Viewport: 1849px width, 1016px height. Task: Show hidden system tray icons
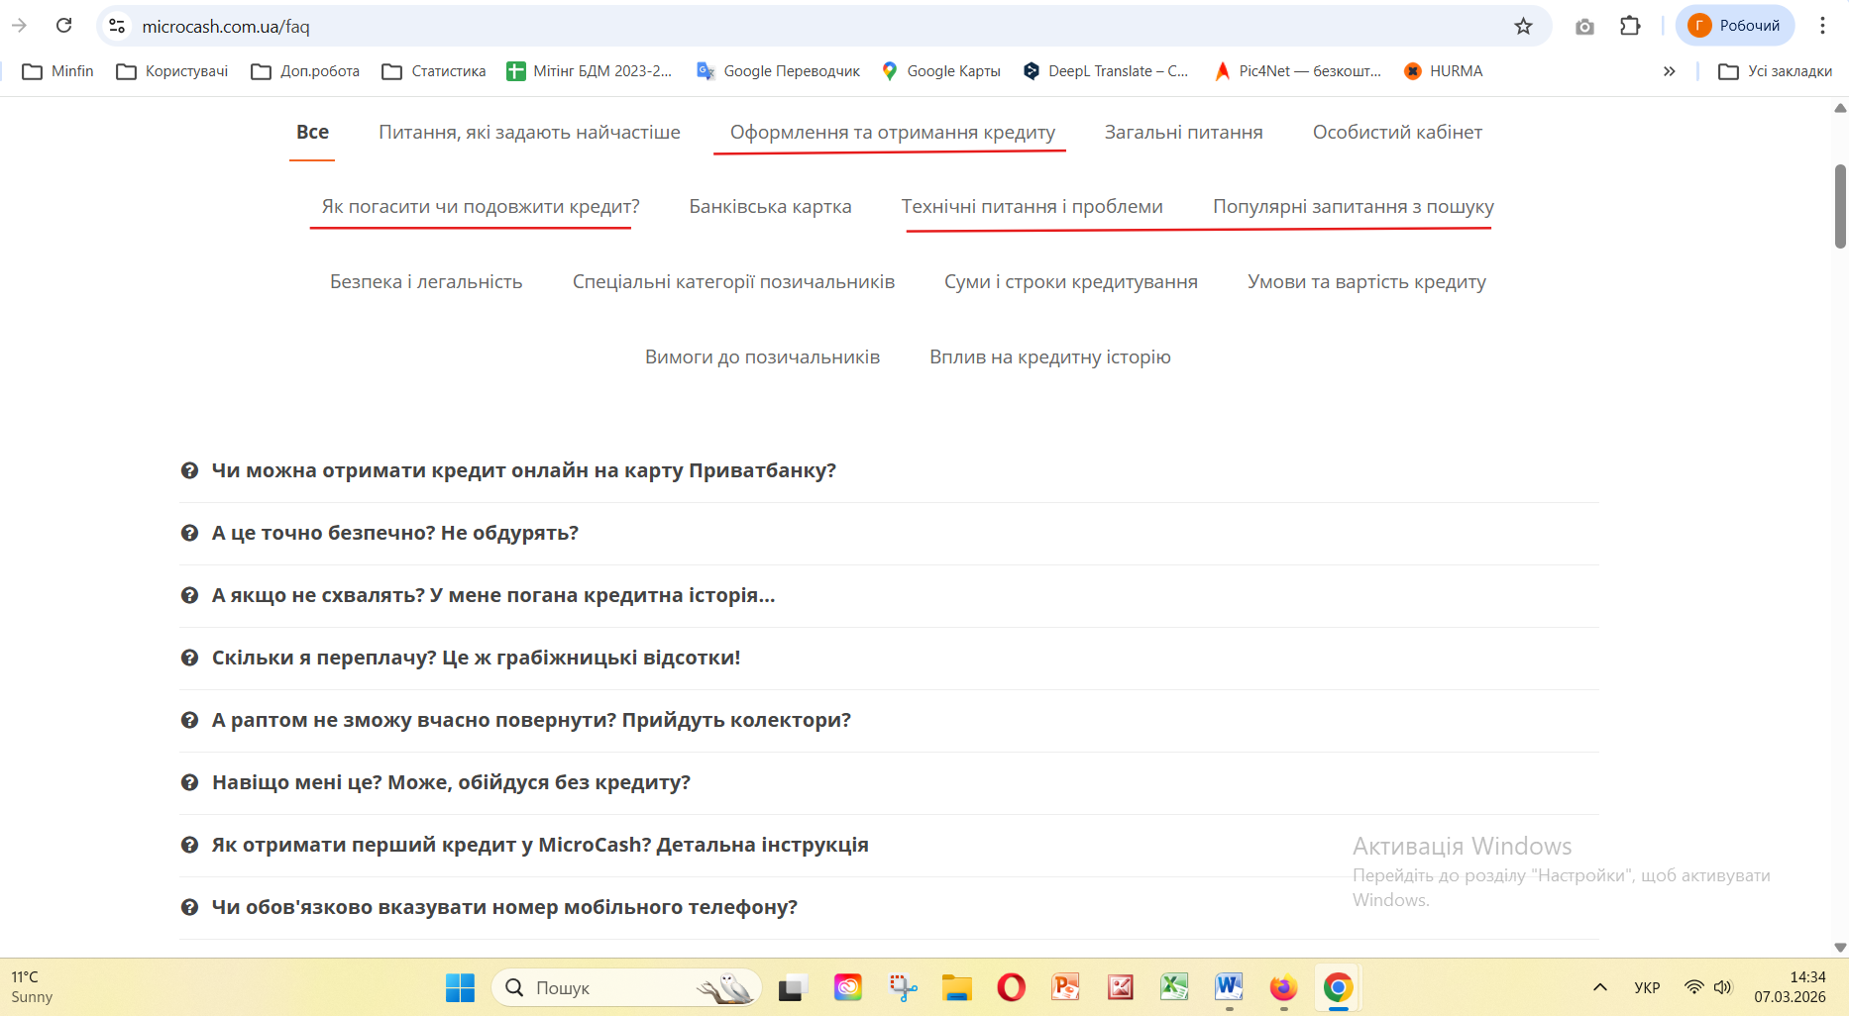point(1600,987)
